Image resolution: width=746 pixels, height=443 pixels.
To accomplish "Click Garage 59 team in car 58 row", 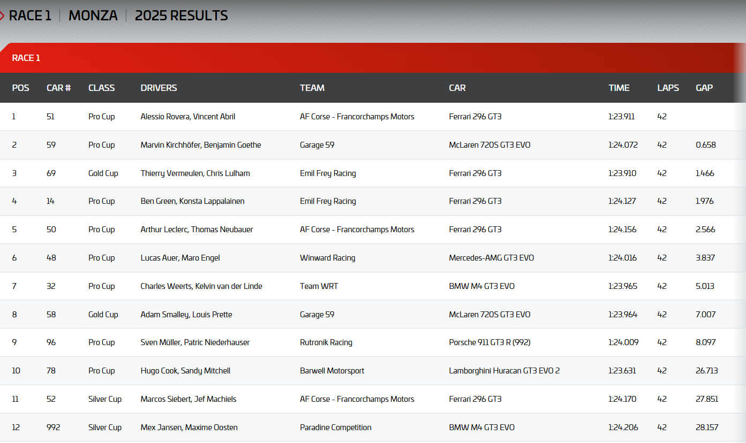I will (317, 315).
